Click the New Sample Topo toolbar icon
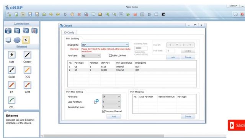This screenshot has width=245, height=138. [x=16, y=15]
